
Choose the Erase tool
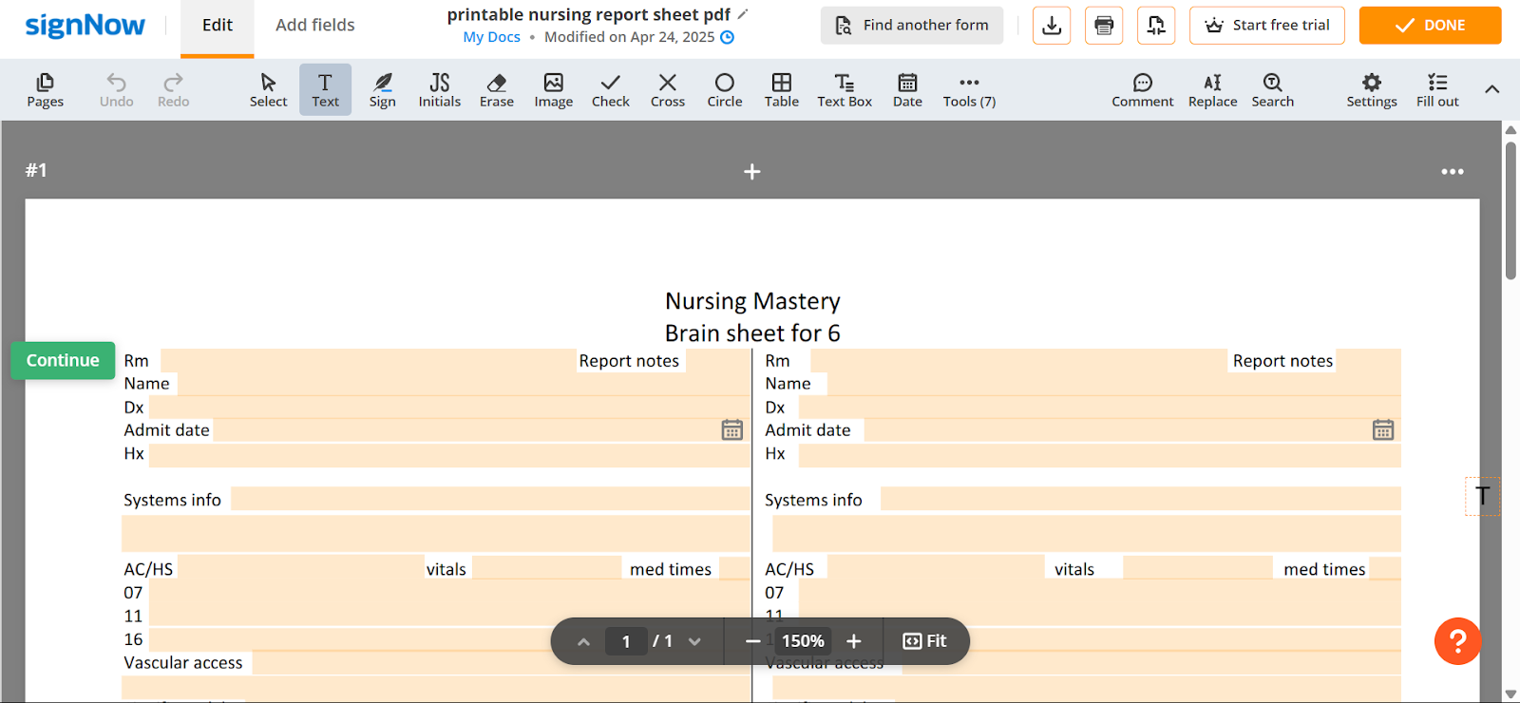496,90
